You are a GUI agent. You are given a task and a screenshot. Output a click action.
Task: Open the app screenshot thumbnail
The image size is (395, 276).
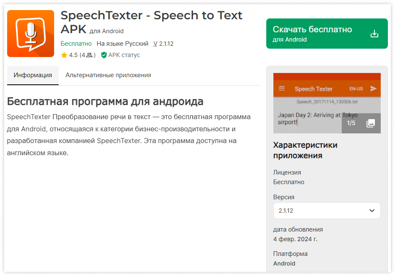(x=327, y=103)
